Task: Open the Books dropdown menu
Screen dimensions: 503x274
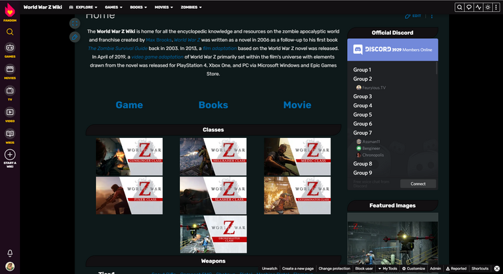Action: [139, 7]
